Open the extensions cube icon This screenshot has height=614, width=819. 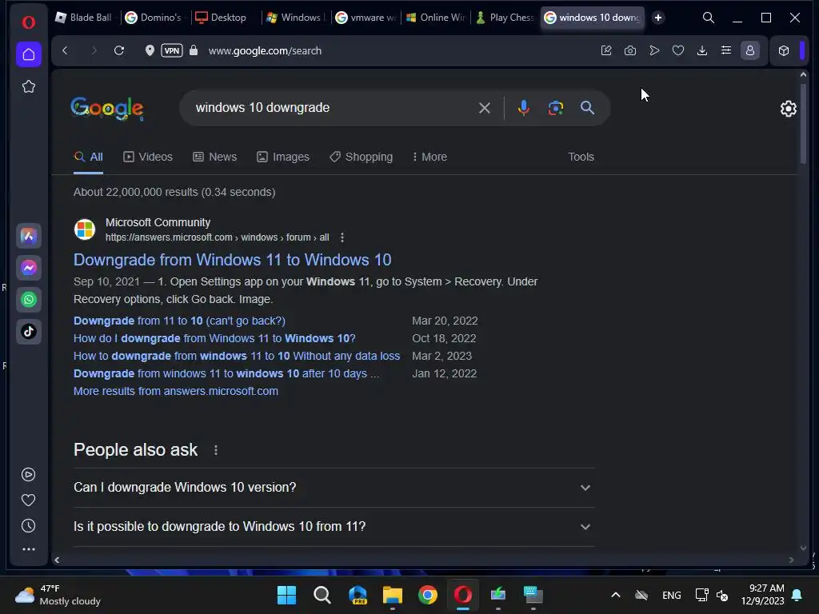[784, 50]
